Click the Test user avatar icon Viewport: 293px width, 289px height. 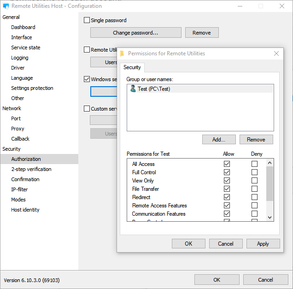click(x=133, y=88)
